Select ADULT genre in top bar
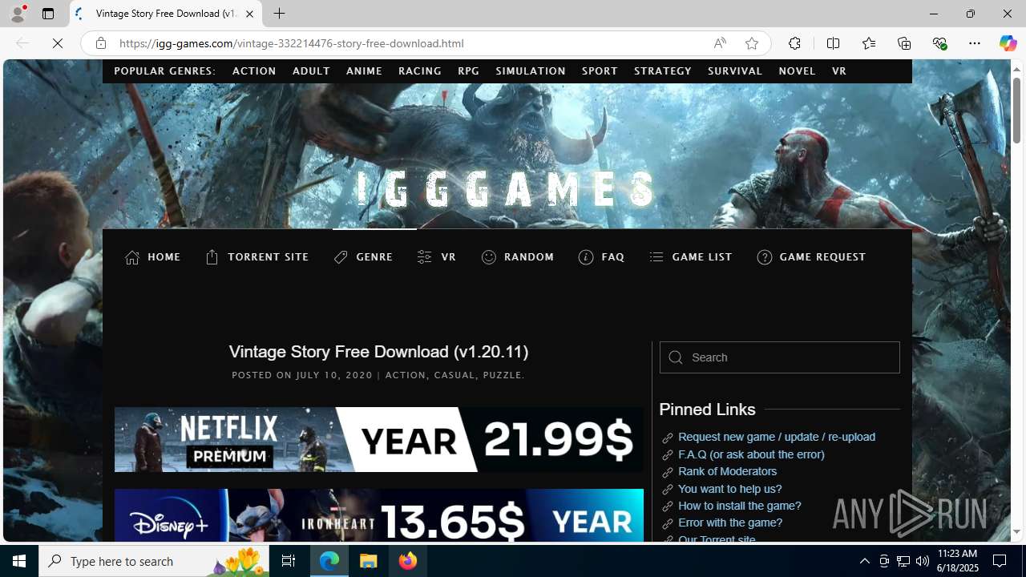Image resolution: width=1026 pixels, height=577 pixels. [x=311, y=71]
